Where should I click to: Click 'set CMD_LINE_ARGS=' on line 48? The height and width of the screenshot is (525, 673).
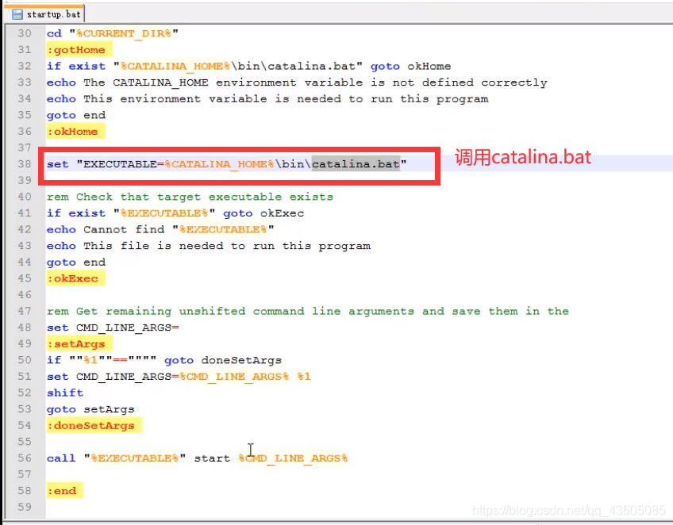tap(113, 328)
